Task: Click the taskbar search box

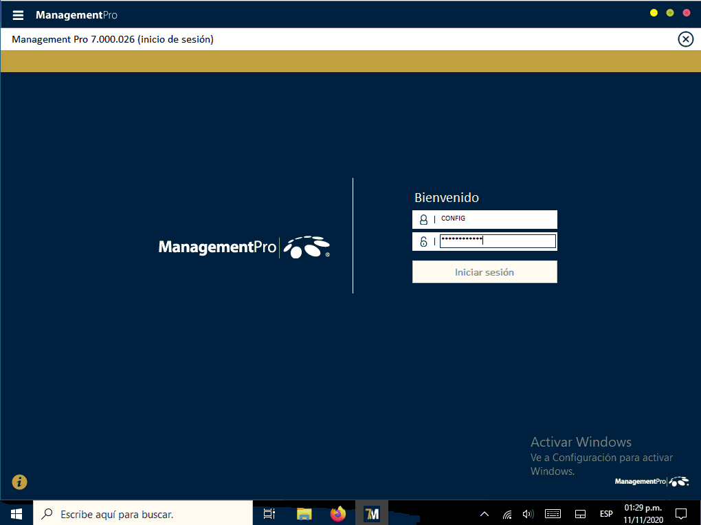Action: click(143, 513)
